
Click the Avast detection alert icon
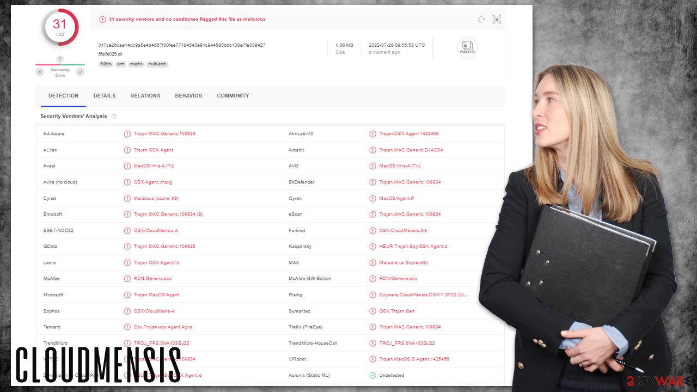(x=127, y=166)
